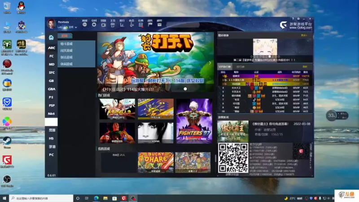Click the 33% floating performance widget
Screen dimensions: 359x202
(x=337, y=115)
